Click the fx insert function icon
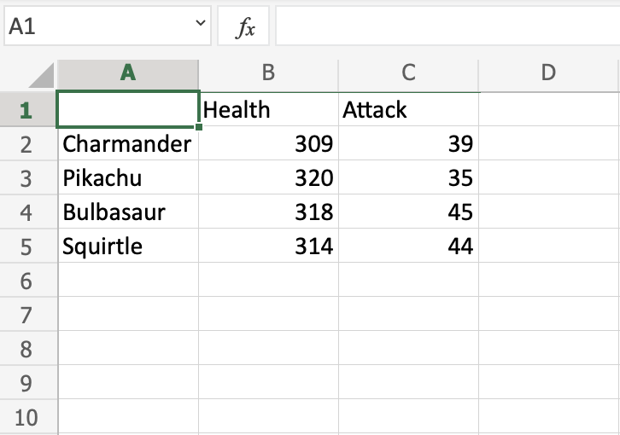Screen dimensions: 620x435 click(x=245, y=29)
